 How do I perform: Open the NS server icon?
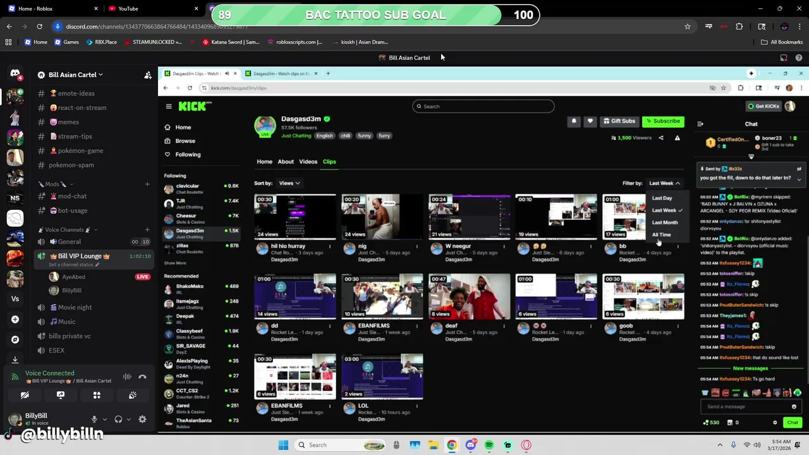(15, 198)
